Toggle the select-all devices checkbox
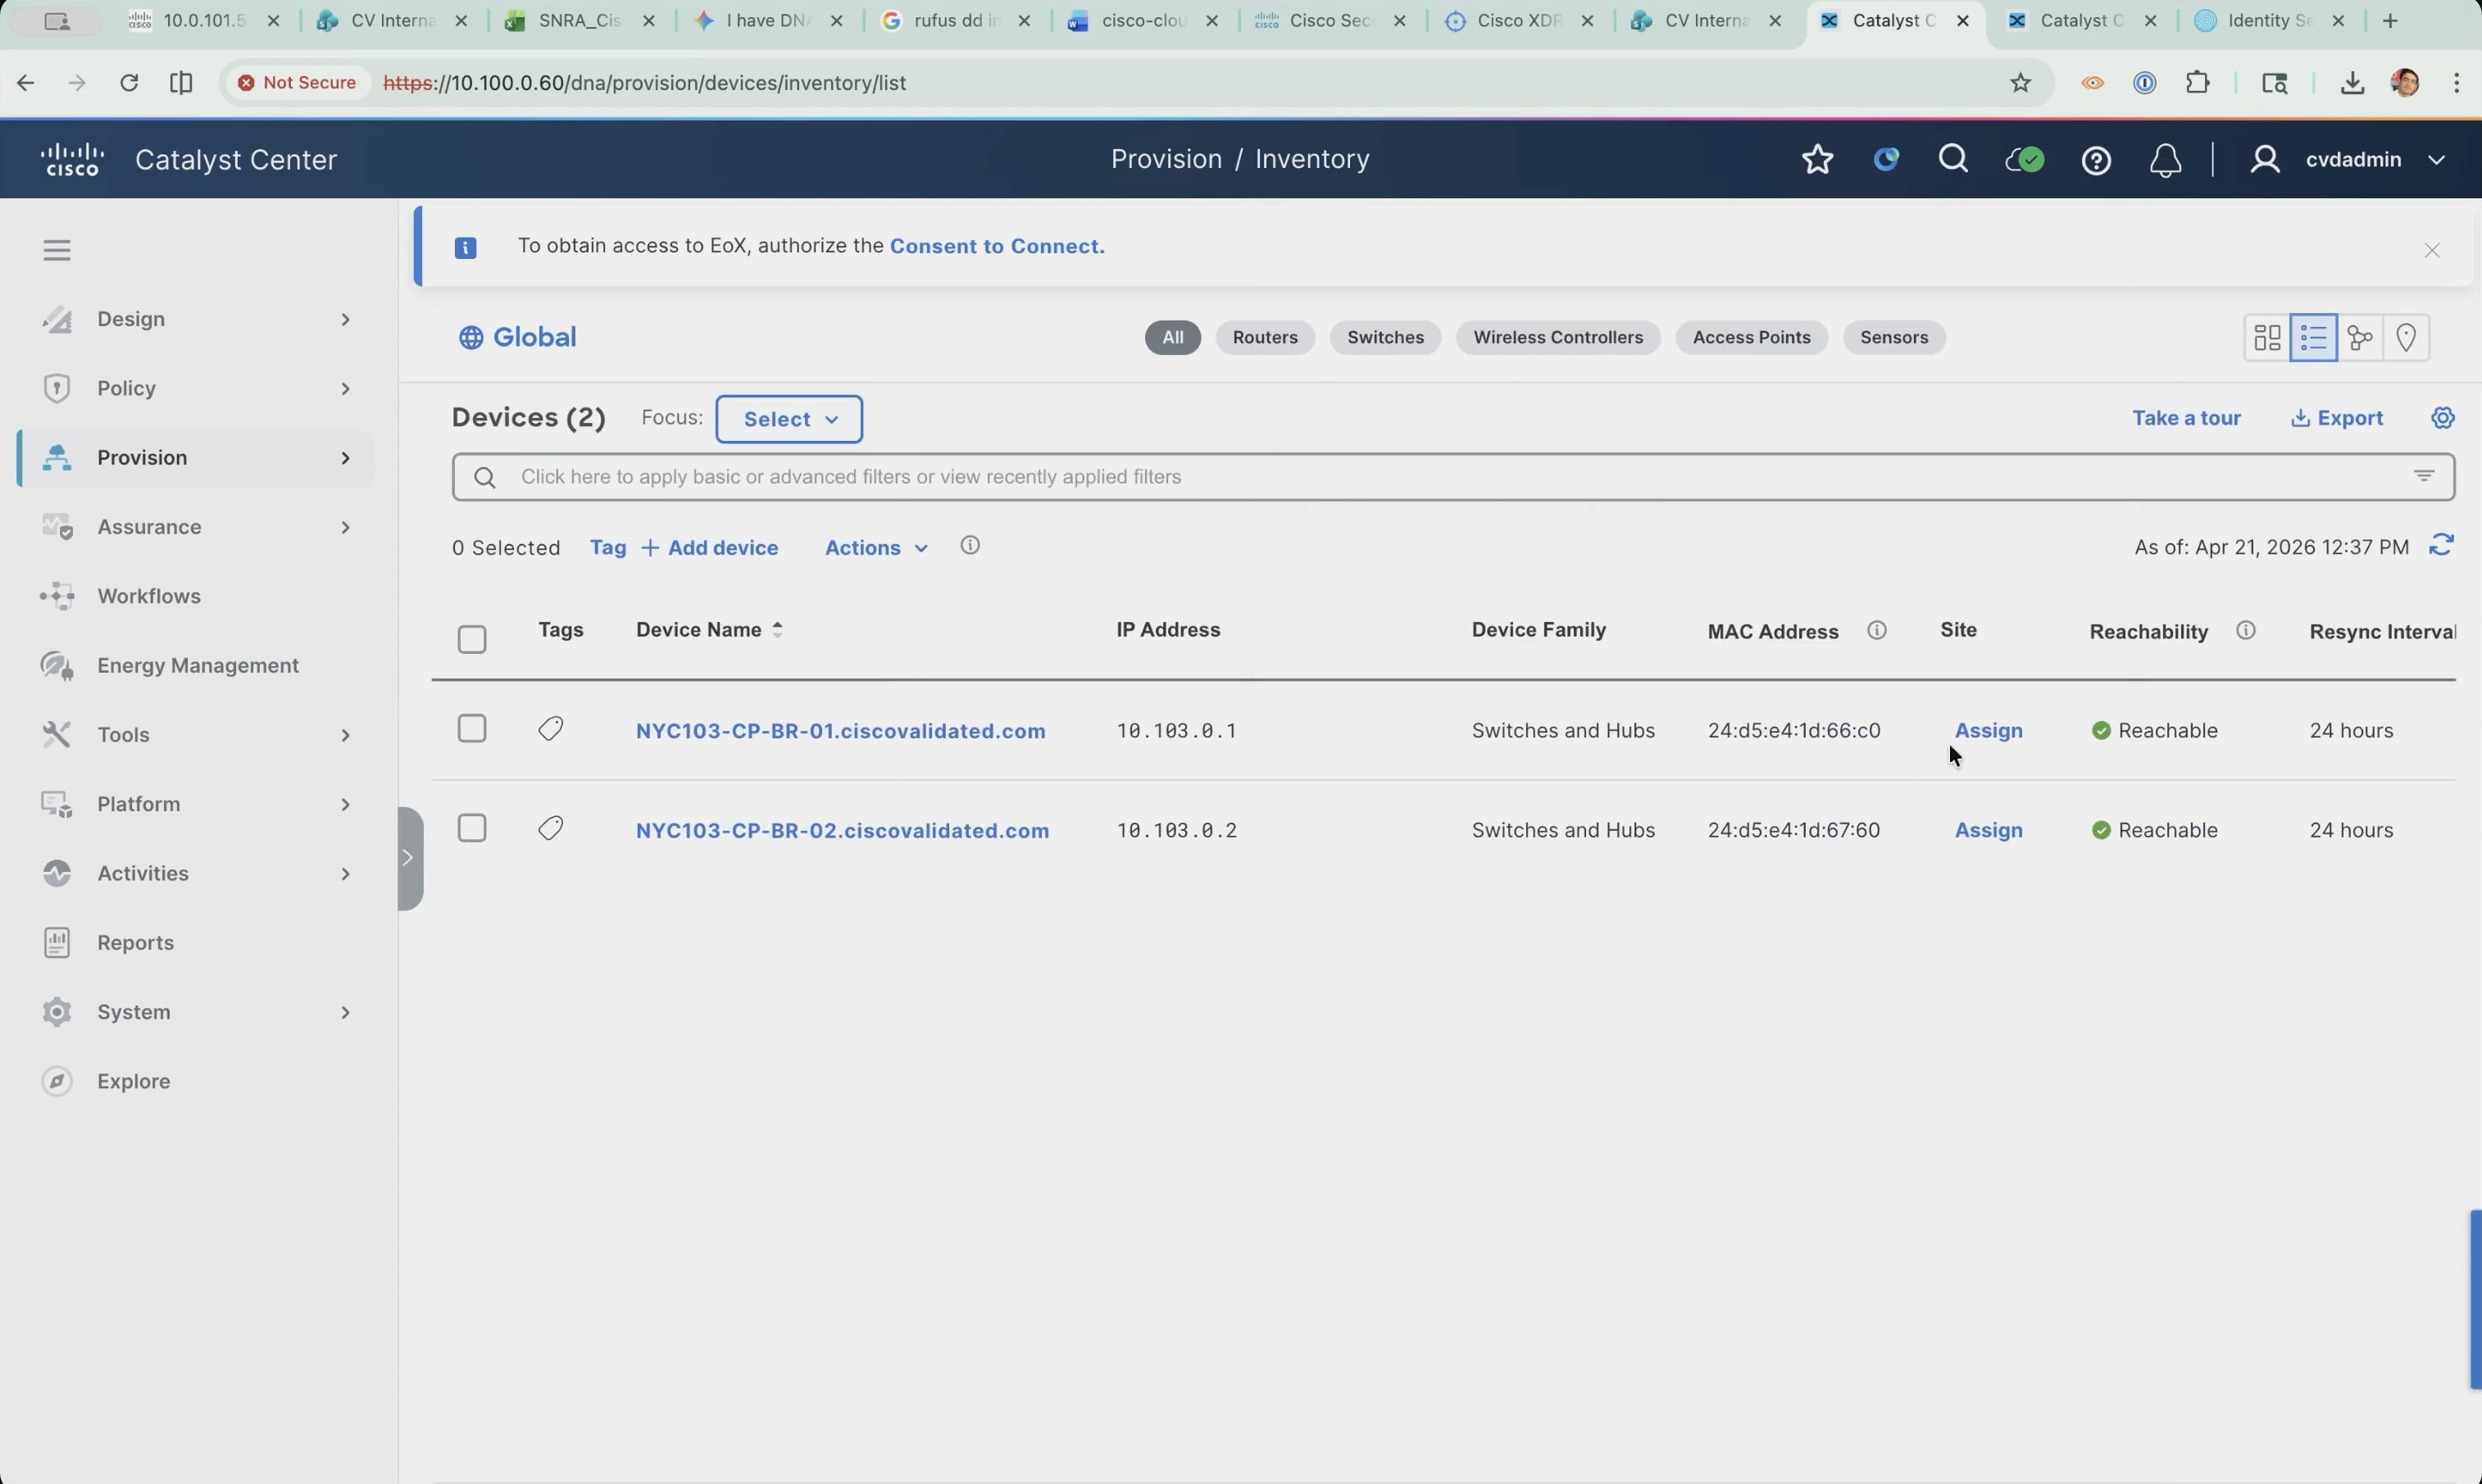 472,639
